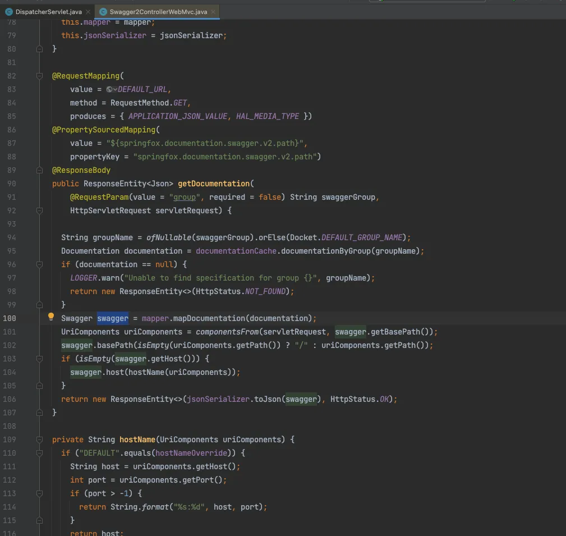This screenshot has height=536, width=566.
Task: Click the class icon on DispatcherServlet.java tab
Action: pos(9,11)
